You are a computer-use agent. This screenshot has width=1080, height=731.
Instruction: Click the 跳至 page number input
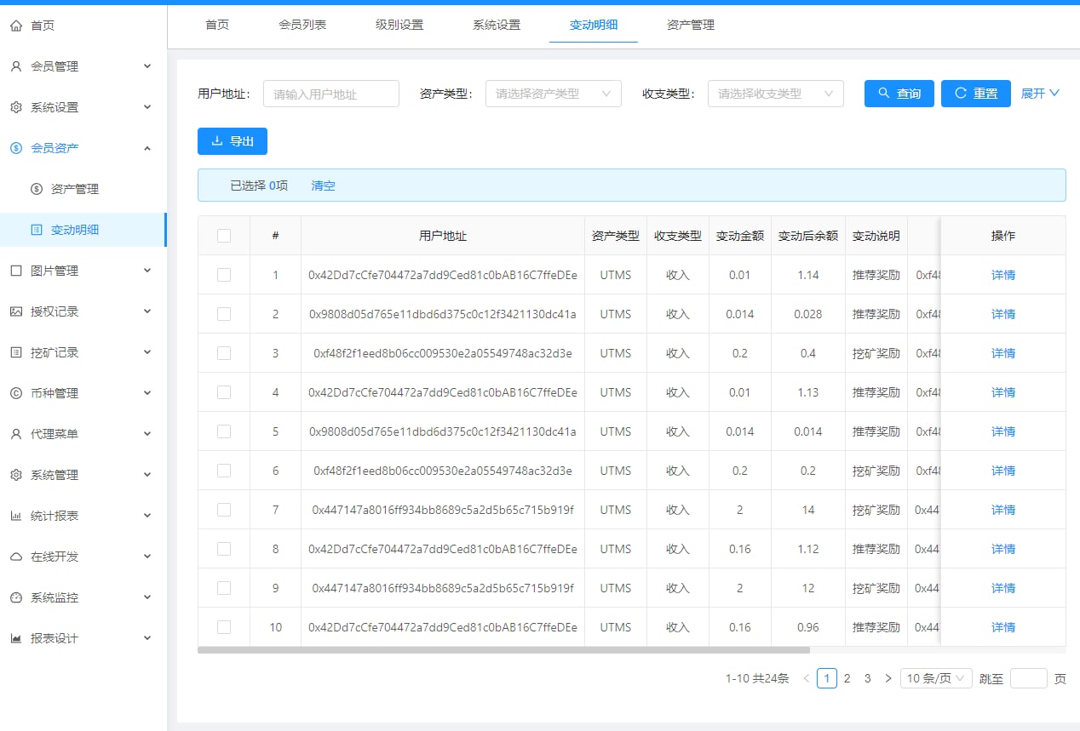pos(1028,678)
